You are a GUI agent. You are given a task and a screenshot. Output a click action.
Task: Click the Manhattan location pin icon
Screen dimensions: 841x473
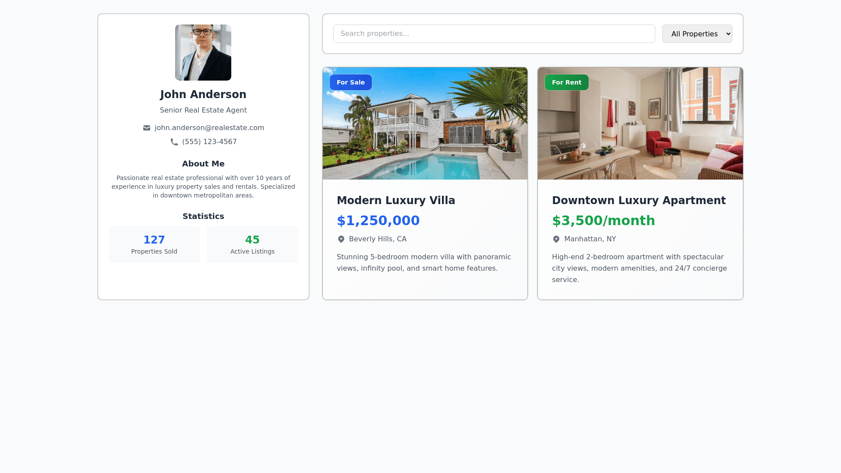[x=556, y=239]
